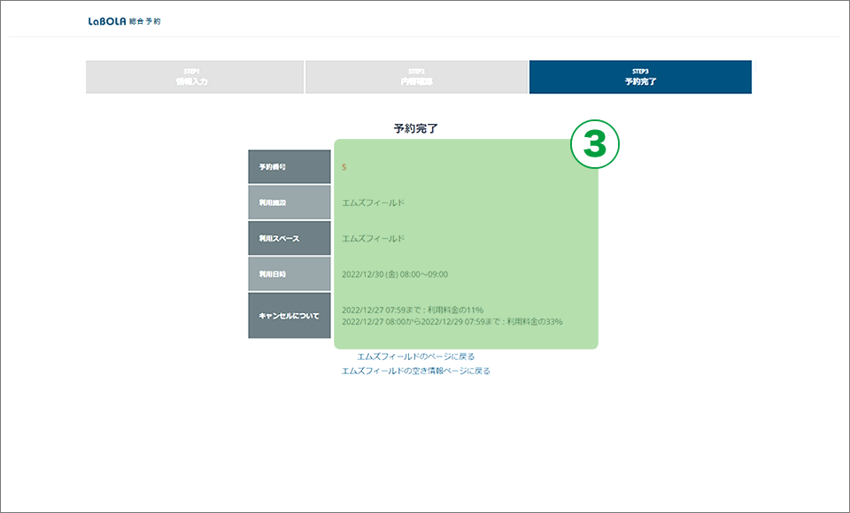This screenshot has height=513, width=850.
Task: Click reservation number value 5
Action: [x=344, y=167]
